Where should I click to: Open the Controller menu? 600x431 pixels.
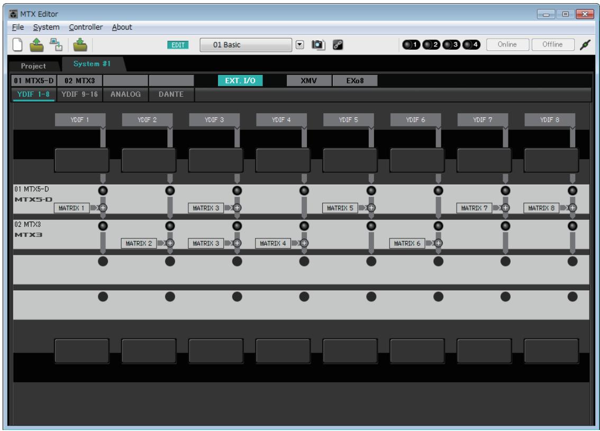pyautogui.click(x=86, y=27)
